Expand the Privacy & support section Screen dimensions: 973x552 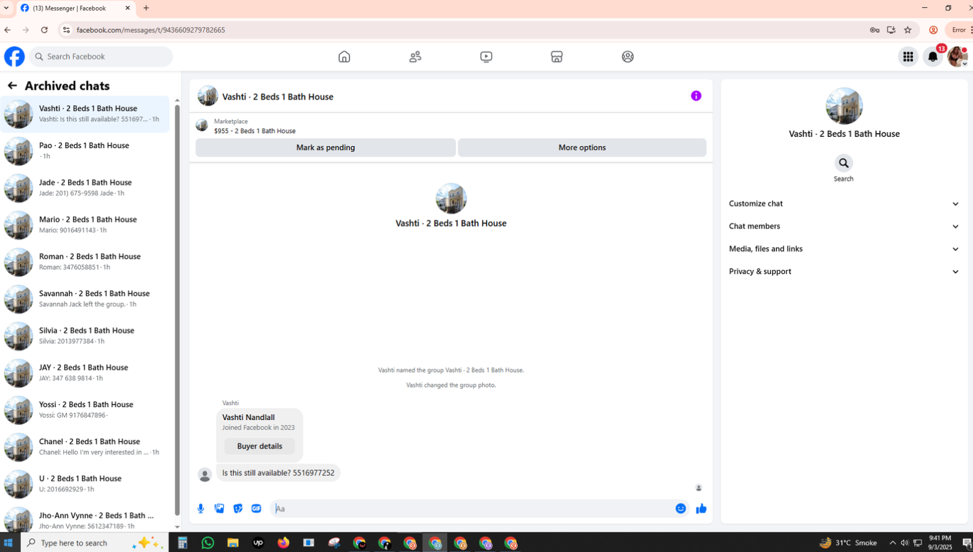pos(843,271)
